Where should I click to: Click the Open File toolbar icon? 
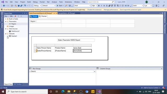pyautogui.click(x=16, y=6)
